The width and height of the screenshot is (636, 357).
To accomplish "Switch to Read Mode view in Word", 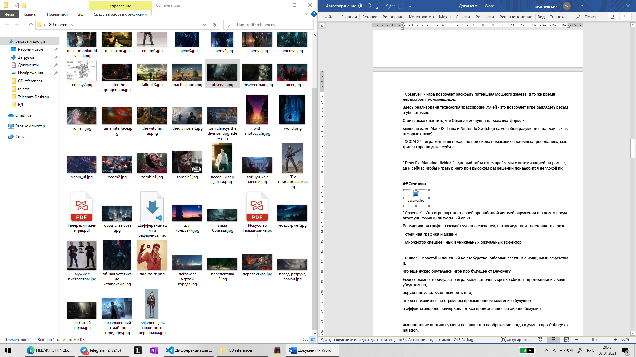I will point(540,340).
